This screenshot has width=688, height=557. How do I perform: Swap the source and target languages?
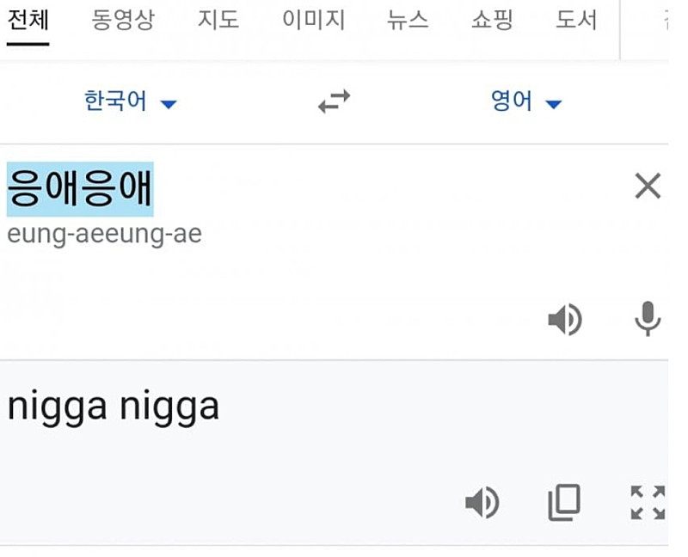(334, 102)
